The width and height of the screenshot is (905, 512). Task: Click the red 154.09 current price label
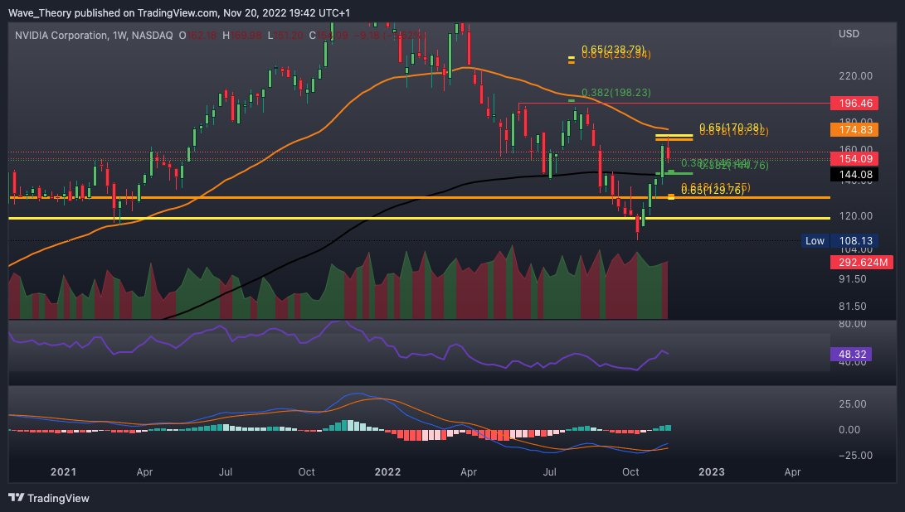[854, 158]
